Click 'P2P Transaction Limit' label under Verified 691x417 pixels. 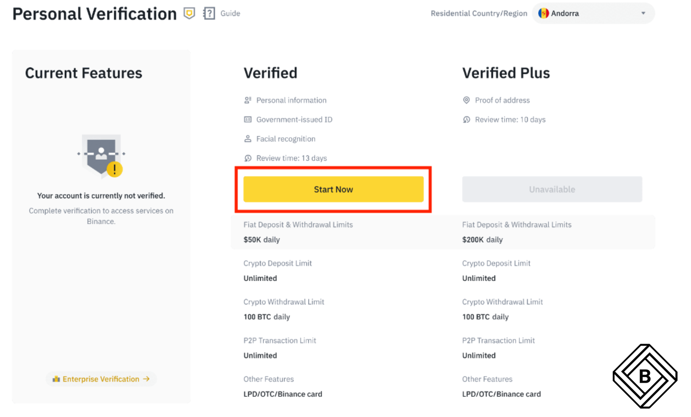[x=280, y=341]
